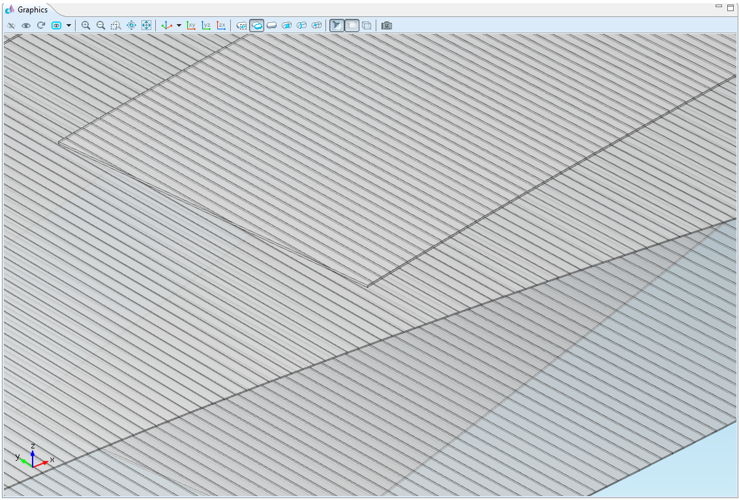Expand the default view dropdown arrow
This screenshot has width=739, height=500.
(179, 25)
